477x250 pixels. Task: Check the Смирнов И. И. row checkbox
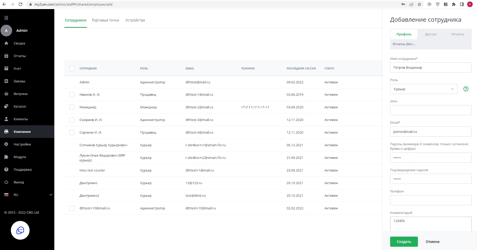click(72, 120)
